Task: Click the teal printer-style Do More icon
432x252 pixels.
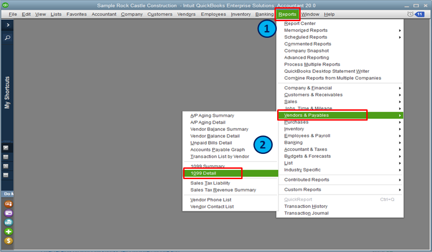Action: (x=9, y=222)
